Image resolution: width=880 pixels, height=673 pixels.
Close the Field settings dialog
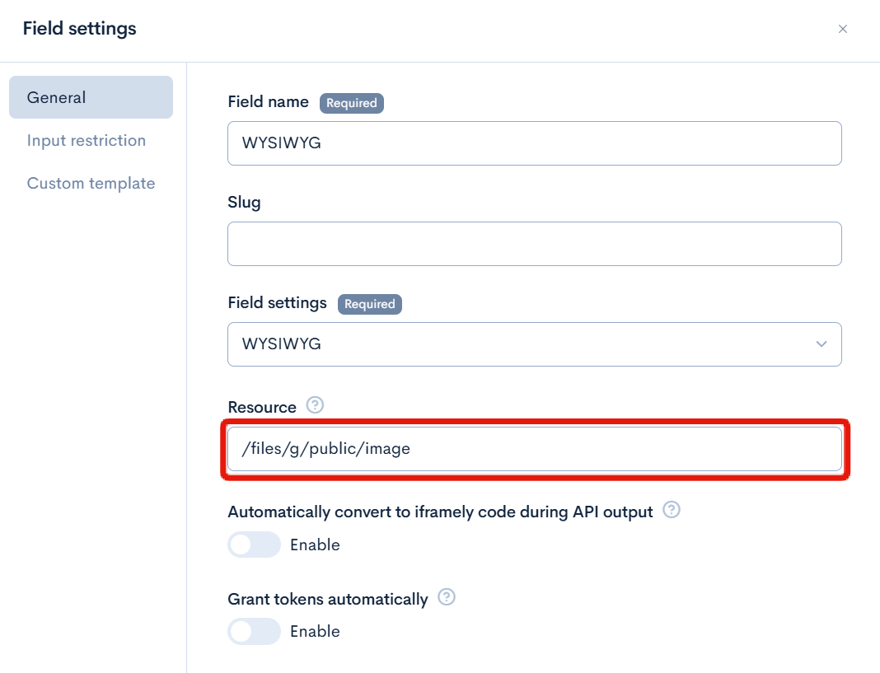tap(842, 30)
